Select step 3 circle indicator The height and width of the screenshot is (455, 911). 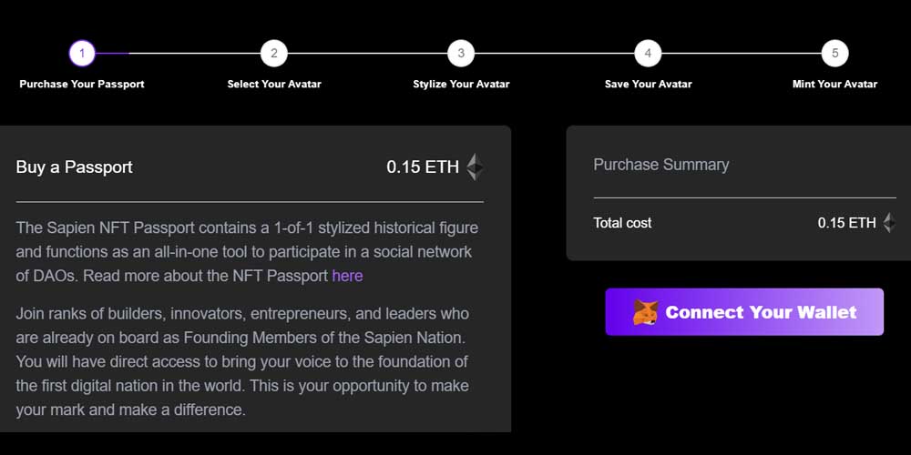point(461,54)
